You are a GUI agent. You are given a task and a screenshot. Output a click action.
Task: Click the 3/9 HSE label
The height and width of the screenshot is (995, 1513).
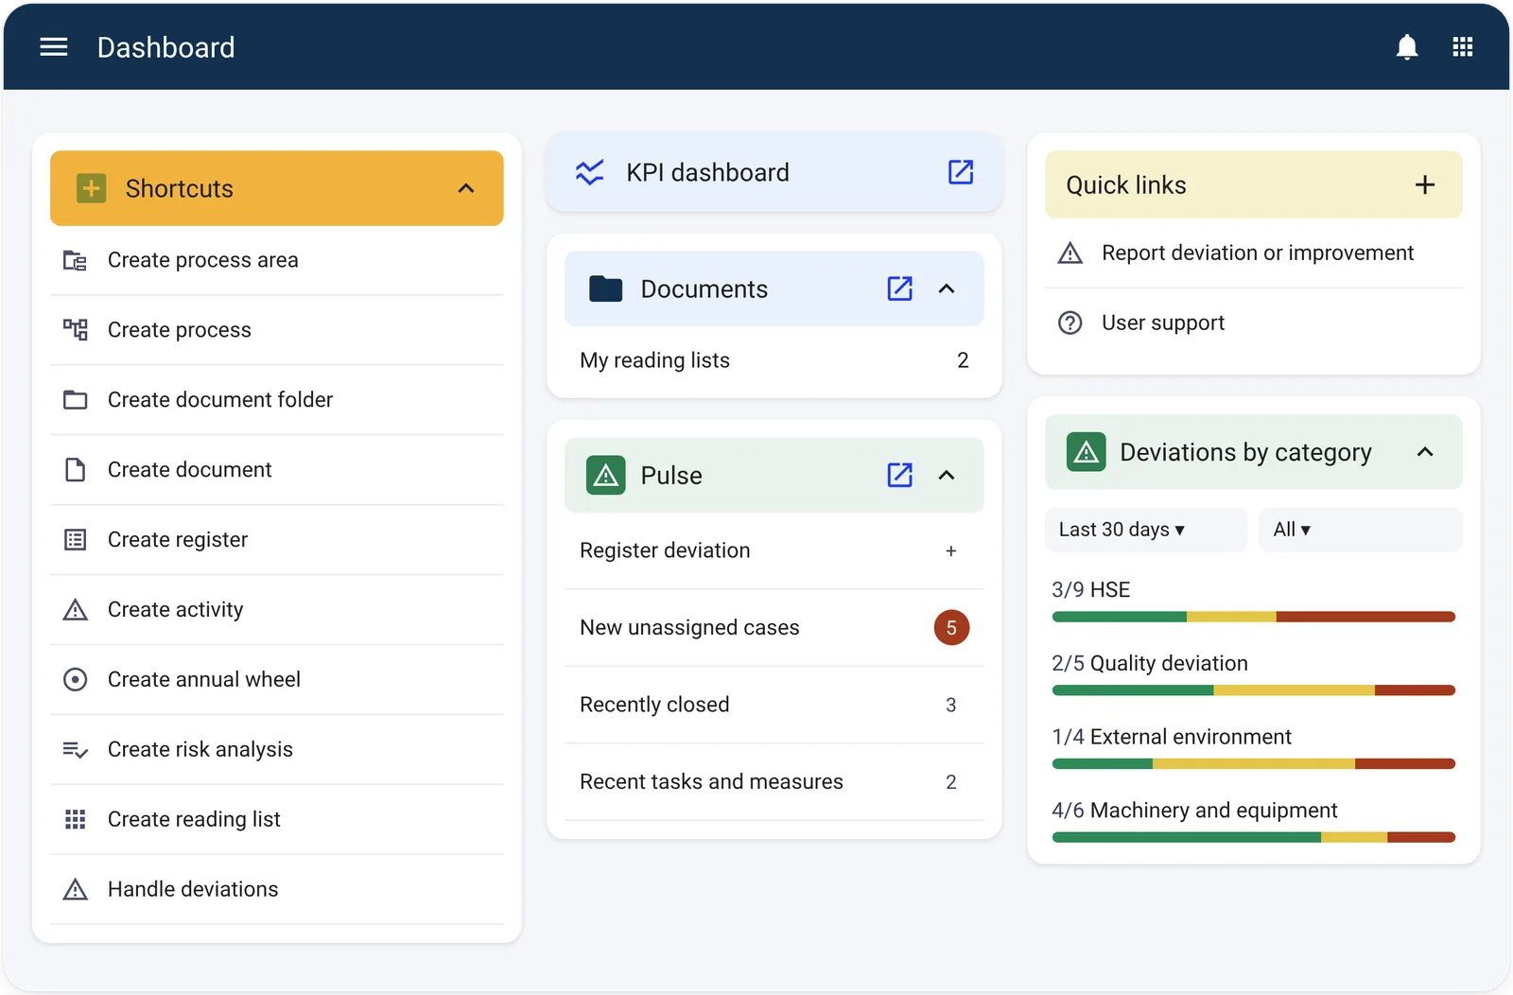click(x=1091, y=590)
